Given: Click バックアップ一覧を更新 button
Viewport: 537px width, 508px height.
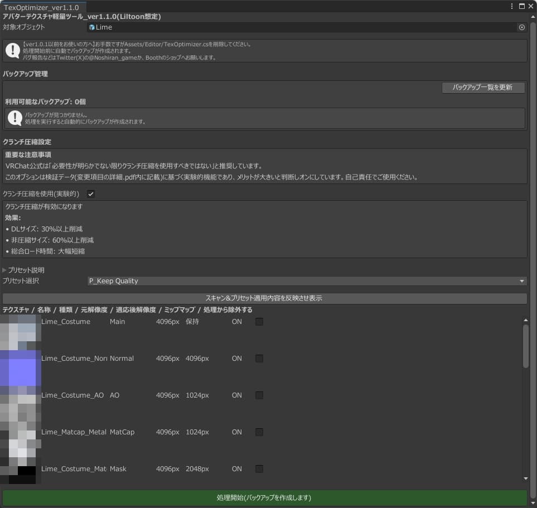Looking at the screenshot, I should coord(483,88).
